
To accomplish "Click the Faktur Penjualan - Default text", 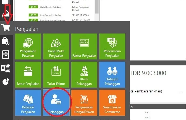I will (81, 9).
